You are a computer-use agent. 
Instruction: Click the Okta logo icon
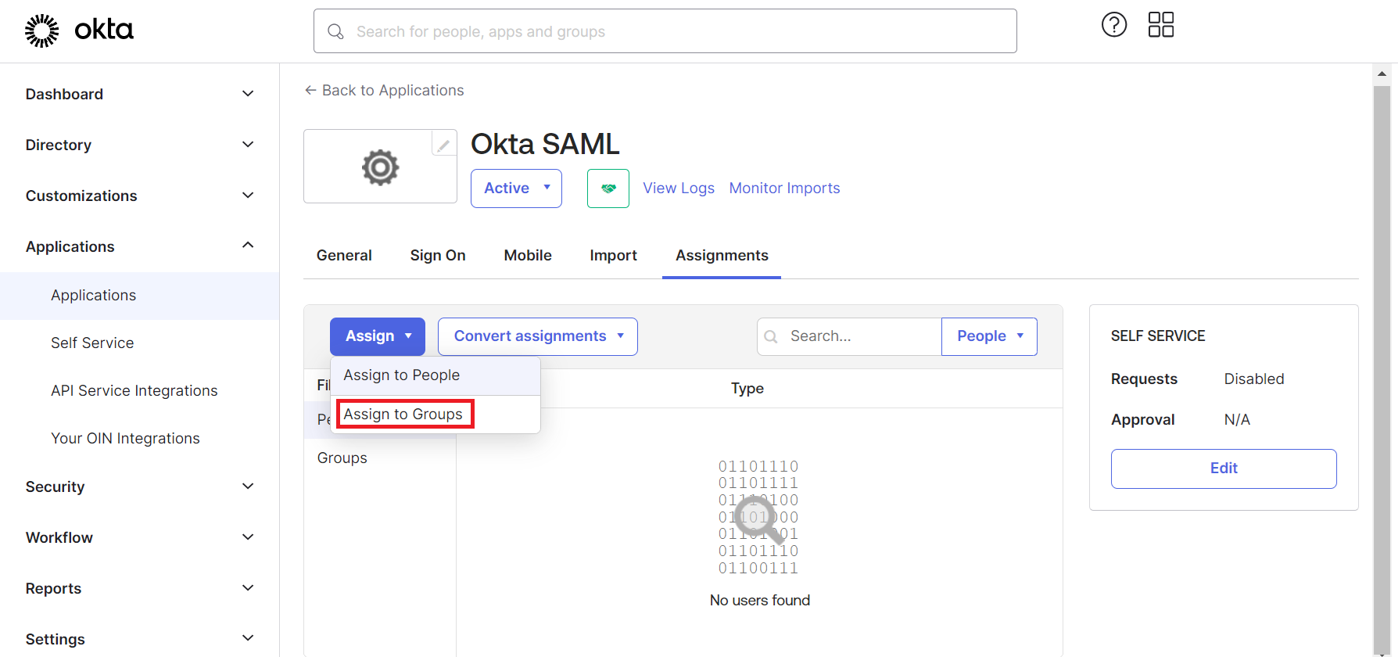tap(41, 31)
